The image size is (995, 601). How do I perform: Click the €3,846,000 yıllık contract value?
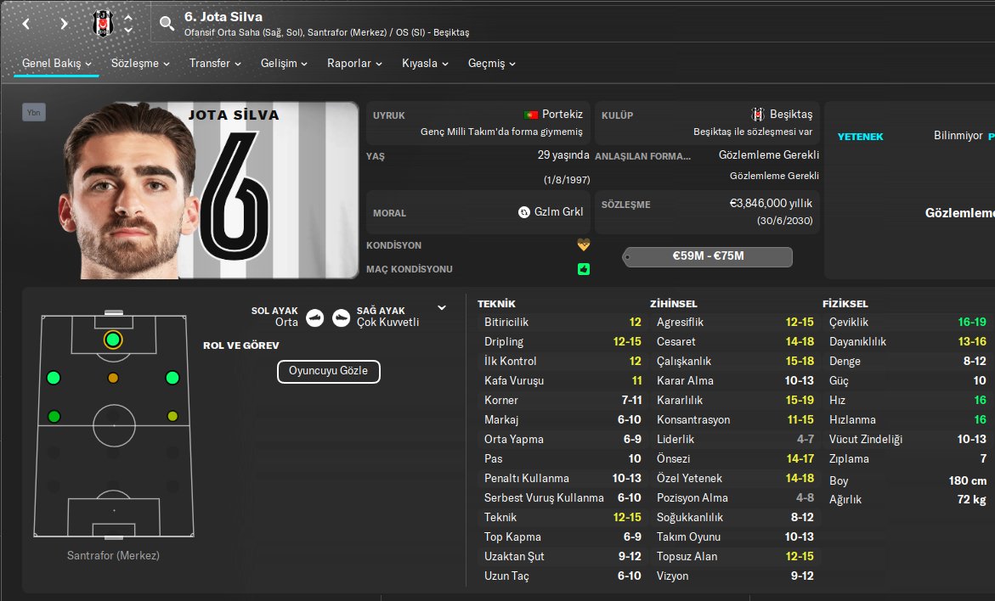tap(771, 204)
